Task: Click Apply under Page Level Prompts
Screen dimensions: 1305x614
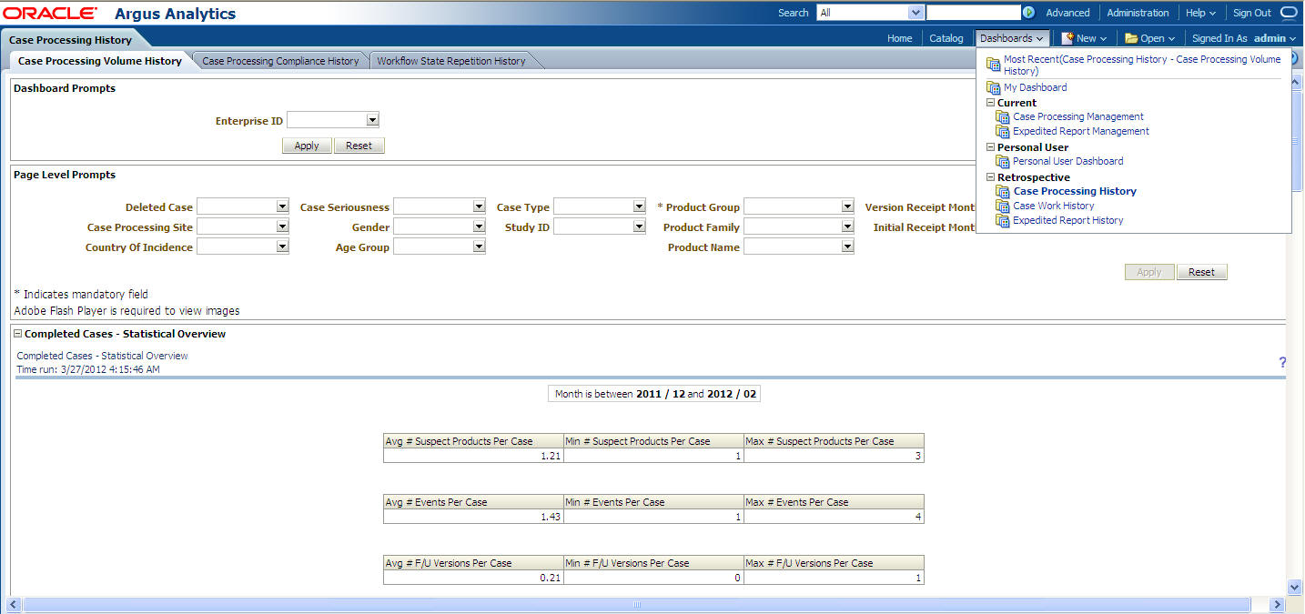Action: tap(1149, 272)
